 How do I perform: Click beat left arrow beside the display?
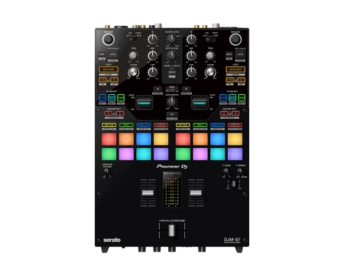tap(158, 89)
